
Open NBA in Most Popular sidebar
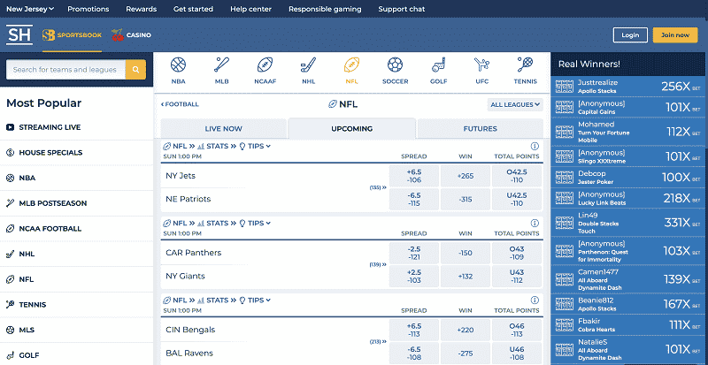coord(76,178)
